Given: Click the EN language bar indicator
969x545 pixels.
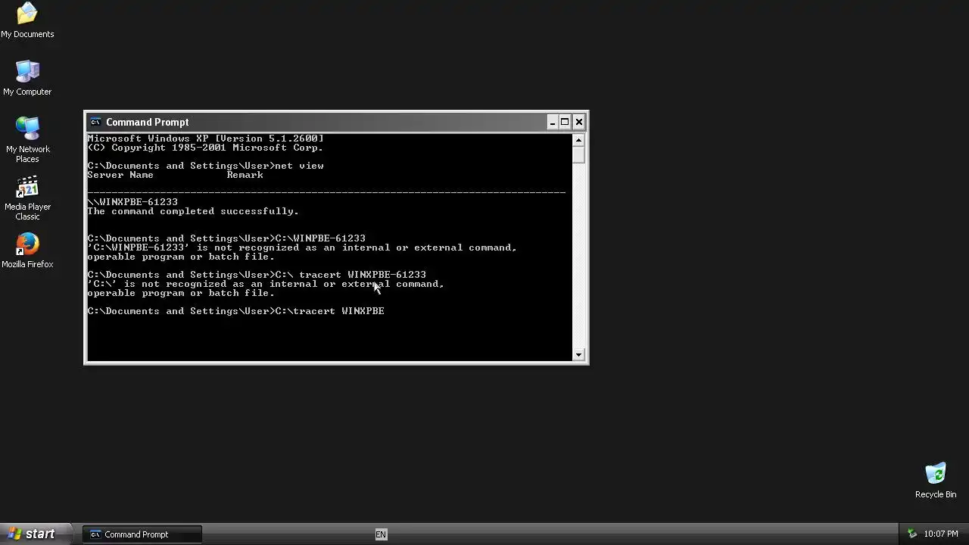Looking at the screenshot, I should tap(381, 534).
